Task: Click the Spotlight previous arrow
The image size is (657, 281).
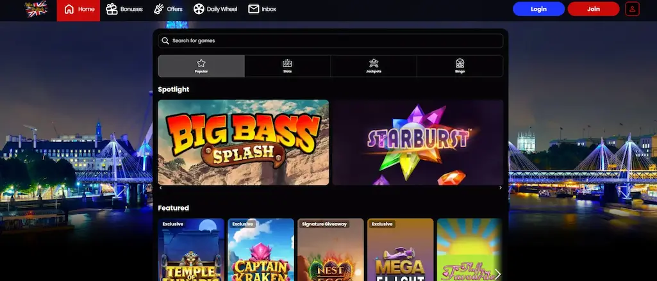Action: pyautogui.click(x=160, y=188)
